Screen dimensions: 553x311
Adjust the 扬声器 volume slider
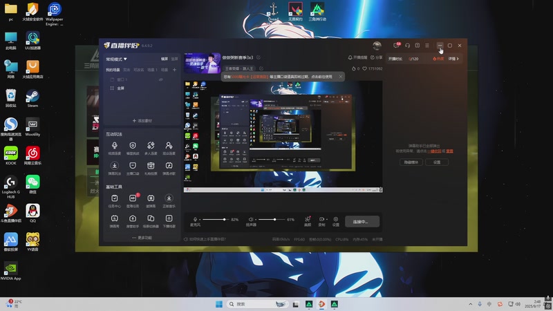[271, 219]
